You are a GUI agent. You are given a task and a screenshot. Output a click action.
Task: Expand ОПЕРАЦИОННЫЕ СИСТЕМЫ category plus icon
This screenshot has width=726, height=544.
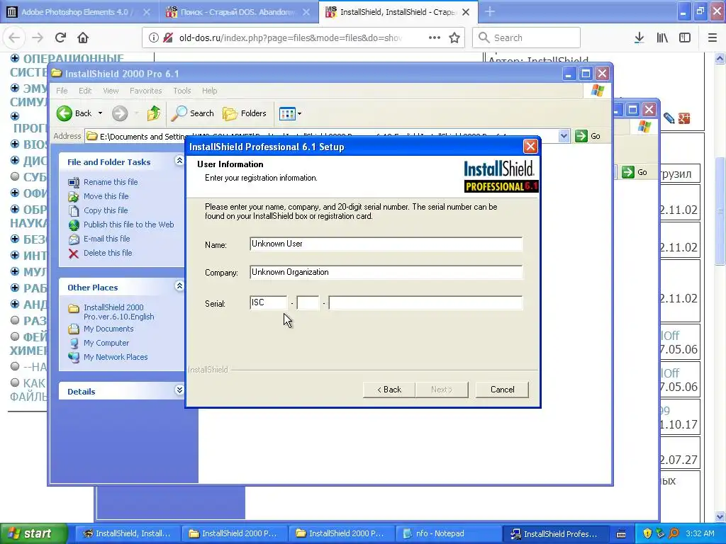point(15,58)
